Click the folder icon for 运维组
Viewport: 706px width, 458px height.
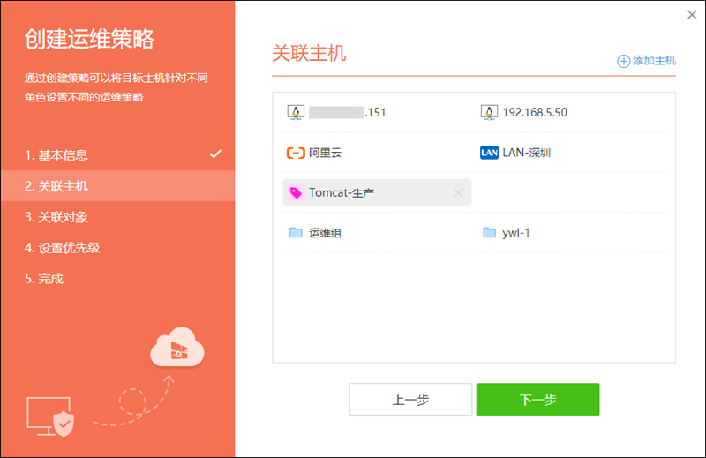point(296,233)
